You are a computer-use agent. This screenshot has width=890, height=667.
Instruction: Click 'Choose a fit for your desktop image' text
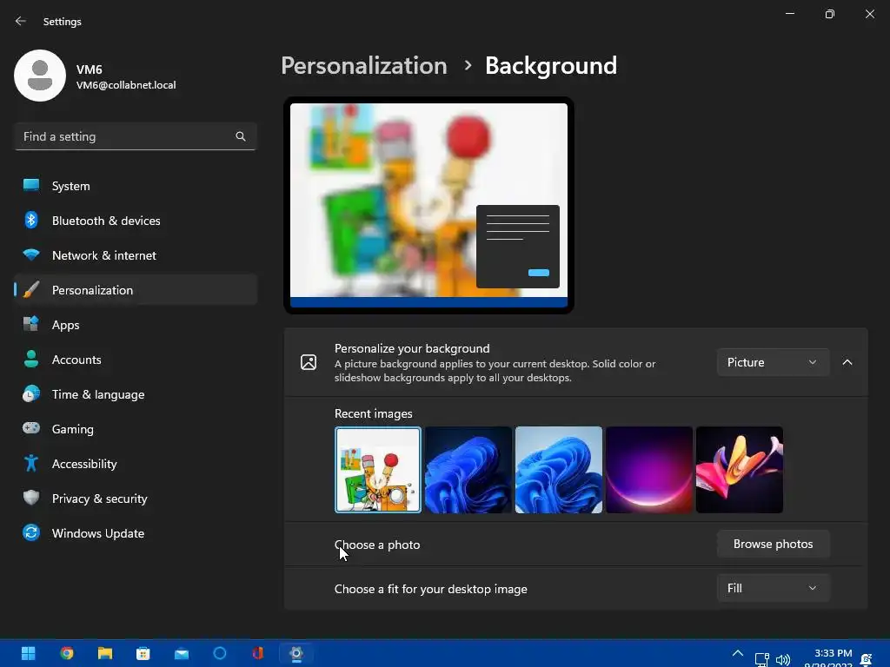pyautogui.click(x=431, y=589)
